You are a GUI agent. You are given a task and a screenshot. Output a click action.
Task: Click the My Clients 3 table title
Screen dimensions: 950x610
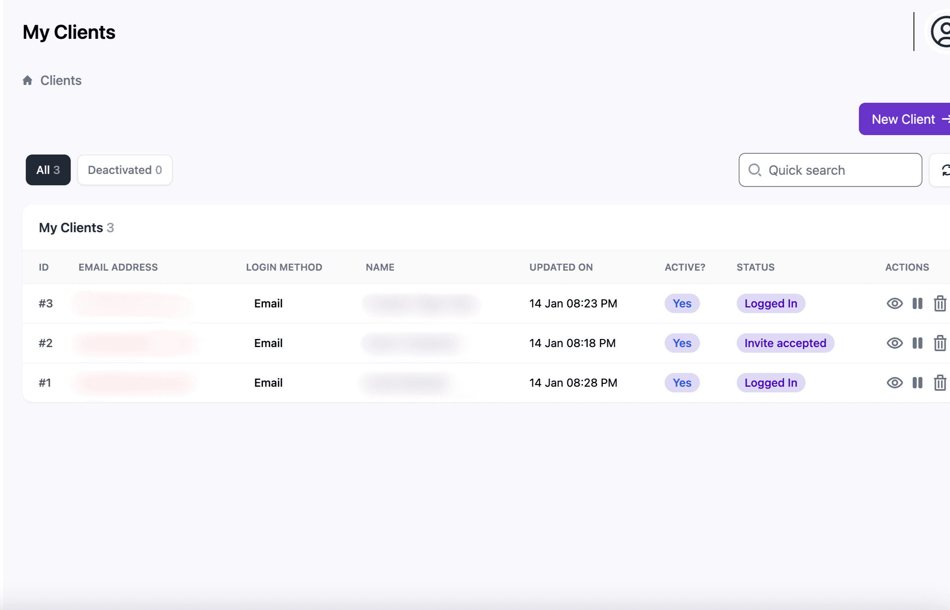[76, 228]
